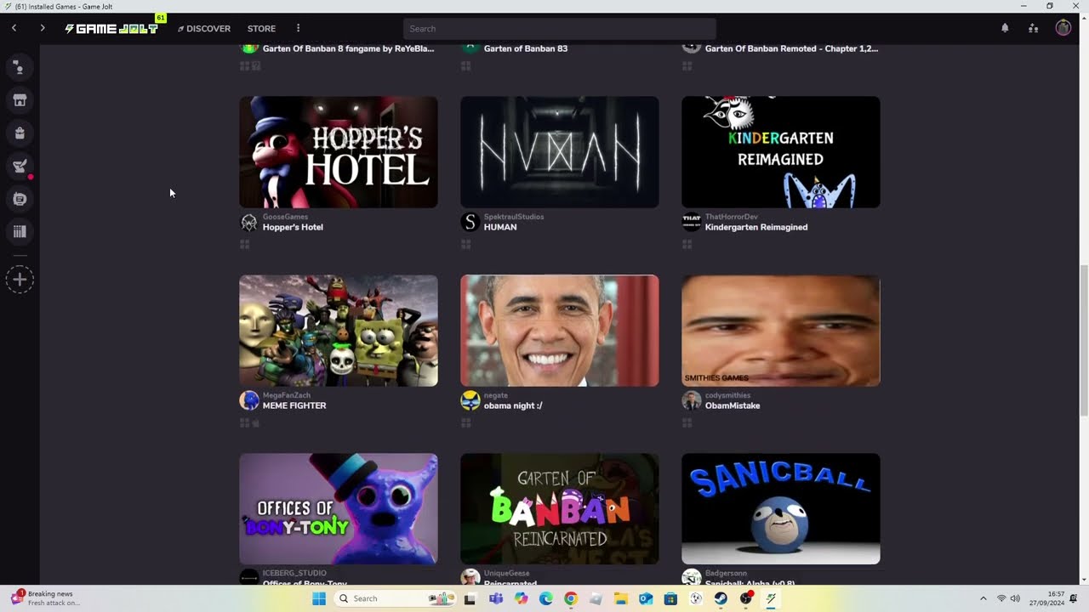Click the MegaFanZach developer name
Screen dimensions: 1089x612
point(286,395)
